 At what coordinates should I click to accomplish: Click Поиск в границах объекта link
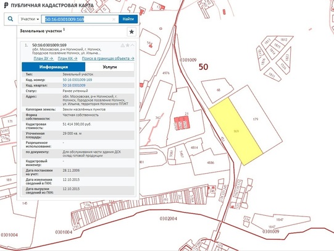click(108, 58)
